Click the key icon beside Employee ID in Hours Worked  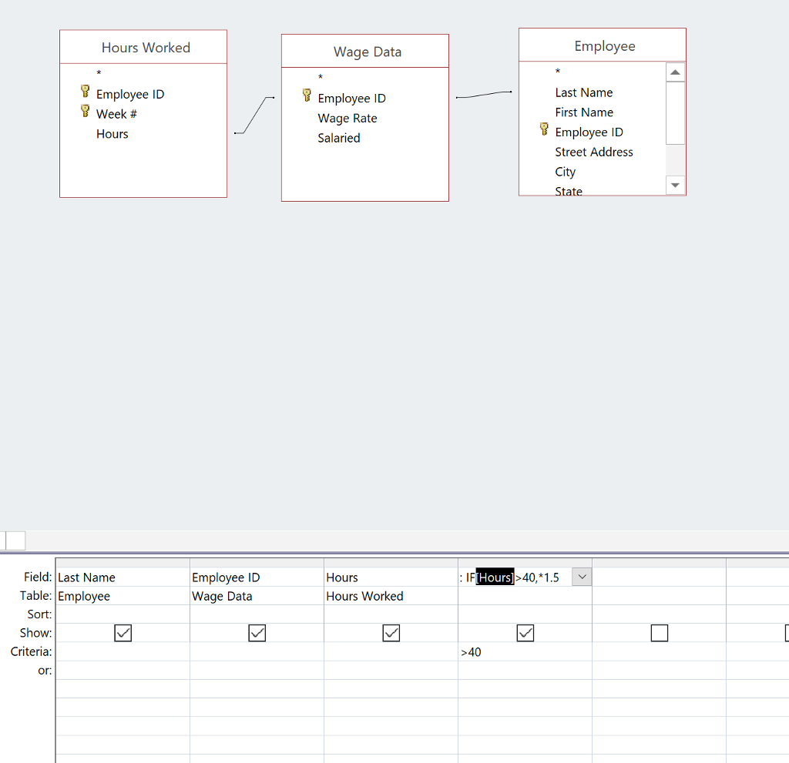click(86, 92)
